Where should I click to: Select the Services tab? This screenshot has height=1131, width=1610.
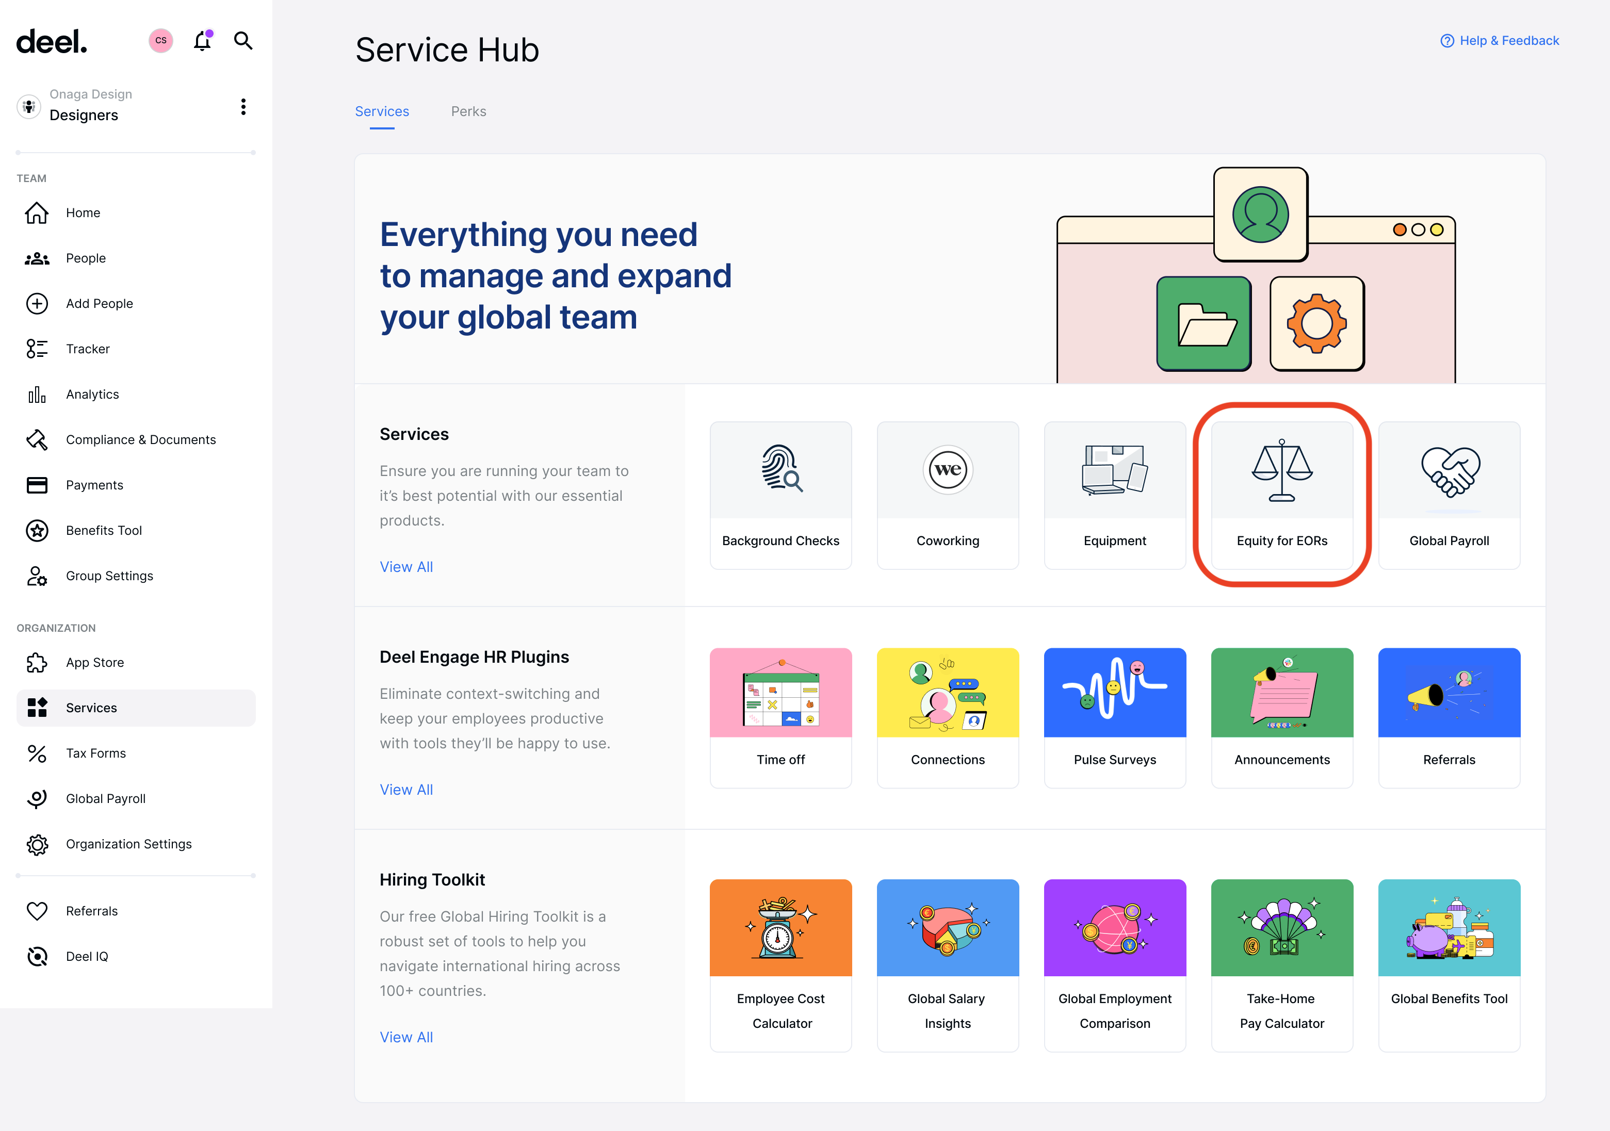pos(381,111)
